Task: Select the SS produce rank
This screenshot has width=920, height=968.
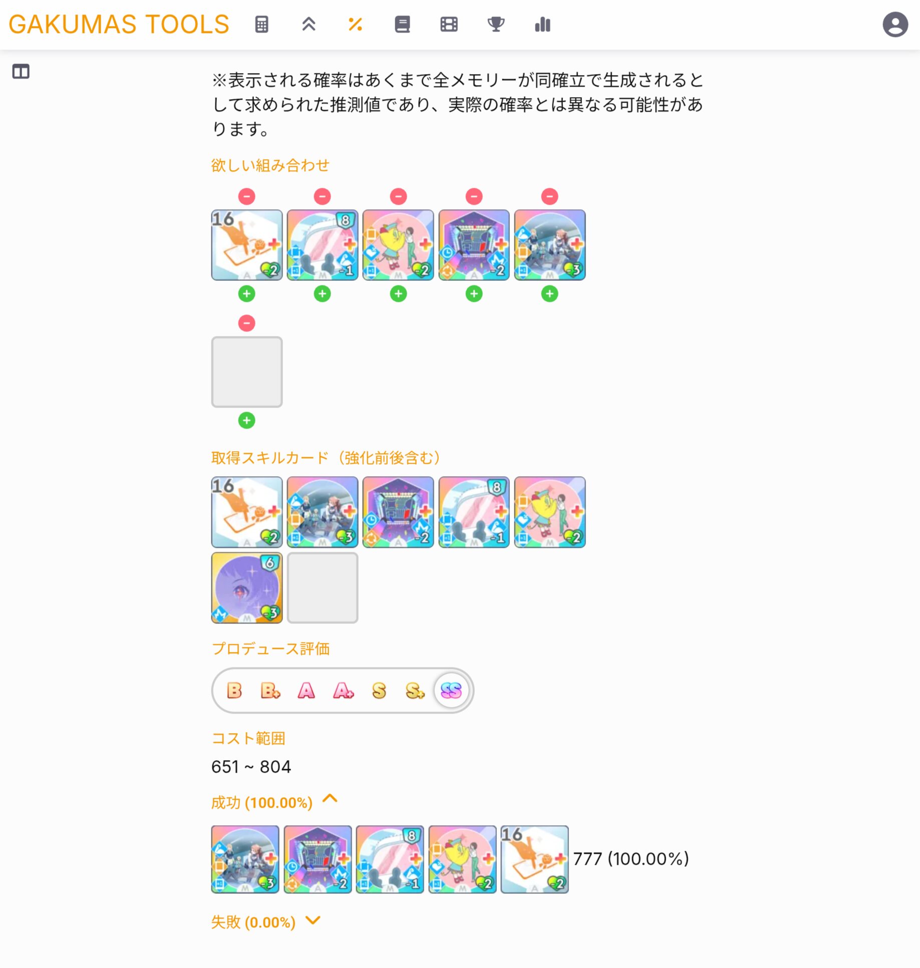Action: click(x=451, y=691)
